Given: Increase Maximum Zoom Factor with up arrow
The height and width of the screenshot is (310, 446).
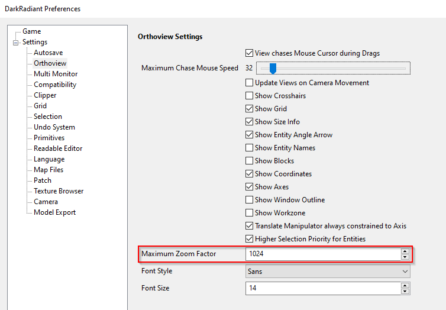Looking at the screenshot, I should [x=405, y=251].
